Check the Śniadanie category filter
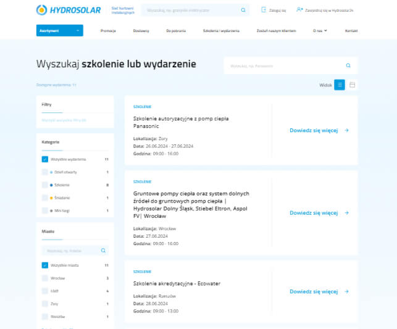397x329 pixels. [45, 198]
